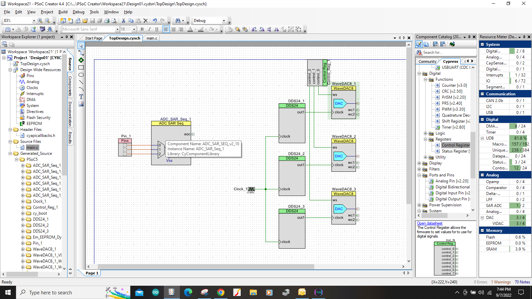Open the zoom percentage dropdown
Image resolution: width=532 pixels, height=299 pixels.
point(34,21)
